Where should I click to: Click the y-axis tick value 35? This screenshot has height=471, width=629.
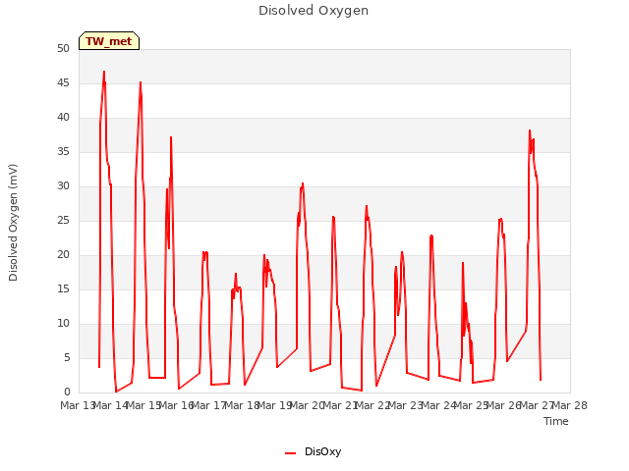63,151
